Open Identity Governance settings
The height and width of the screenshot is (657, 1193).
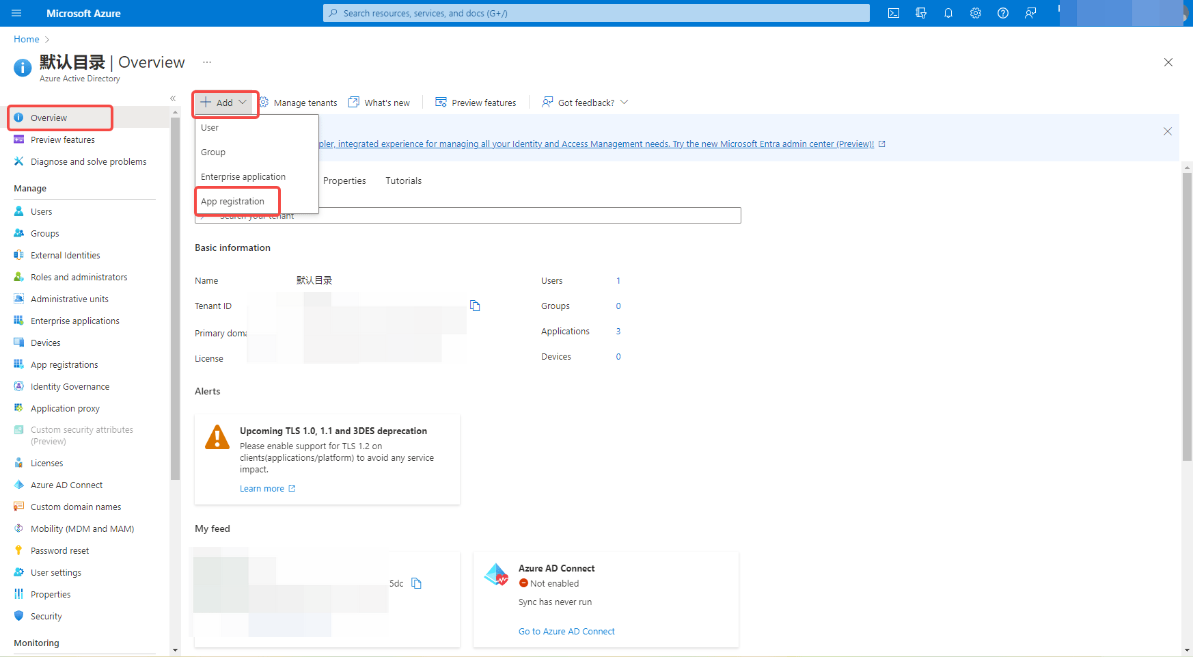(70, 386)
